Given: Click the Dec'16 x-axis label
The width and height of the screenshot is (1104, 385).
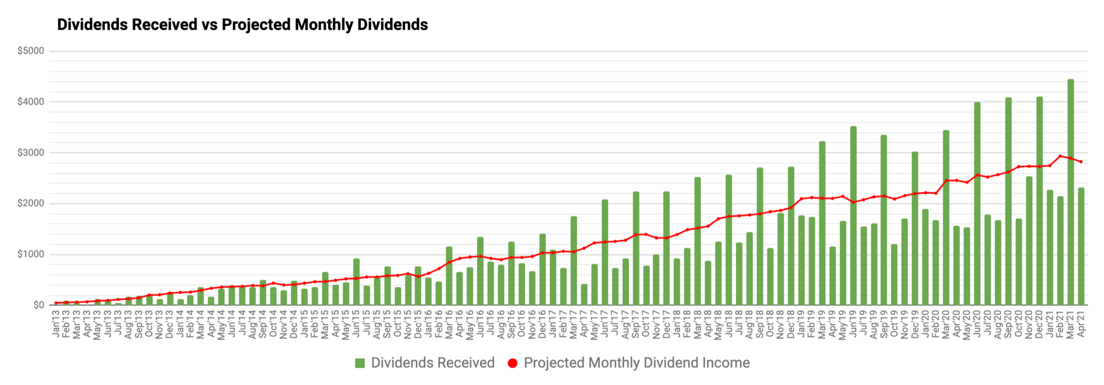Looking at the screenshot, I should (542, 324).
